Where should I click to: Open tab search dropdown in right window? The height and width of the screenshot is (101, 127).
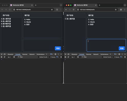[125, 5]
